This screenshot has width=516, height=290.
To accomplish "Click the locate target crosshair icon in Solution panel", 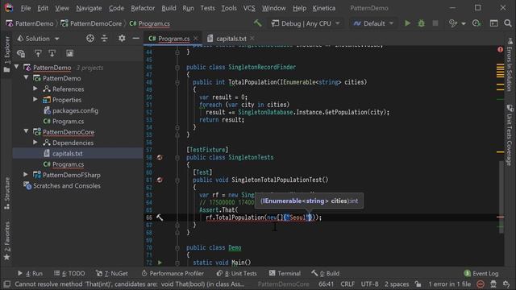I will pos(89,39).
